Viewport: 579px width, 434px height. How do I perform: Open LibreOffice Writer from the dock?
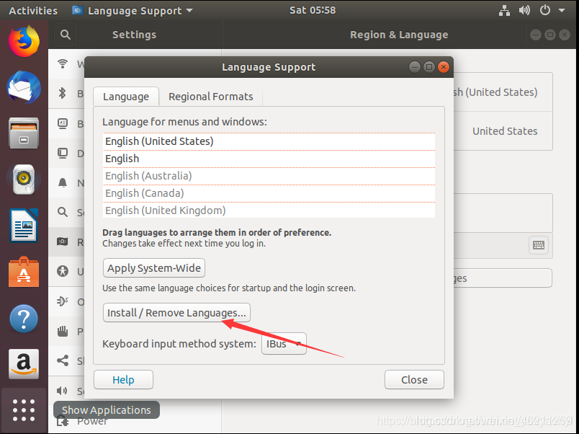tap(24, 226)
